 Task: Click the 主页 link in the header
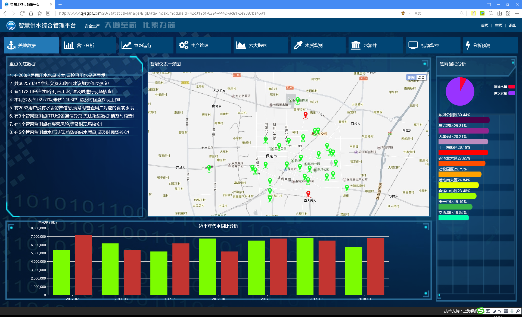tap(499, 25)
